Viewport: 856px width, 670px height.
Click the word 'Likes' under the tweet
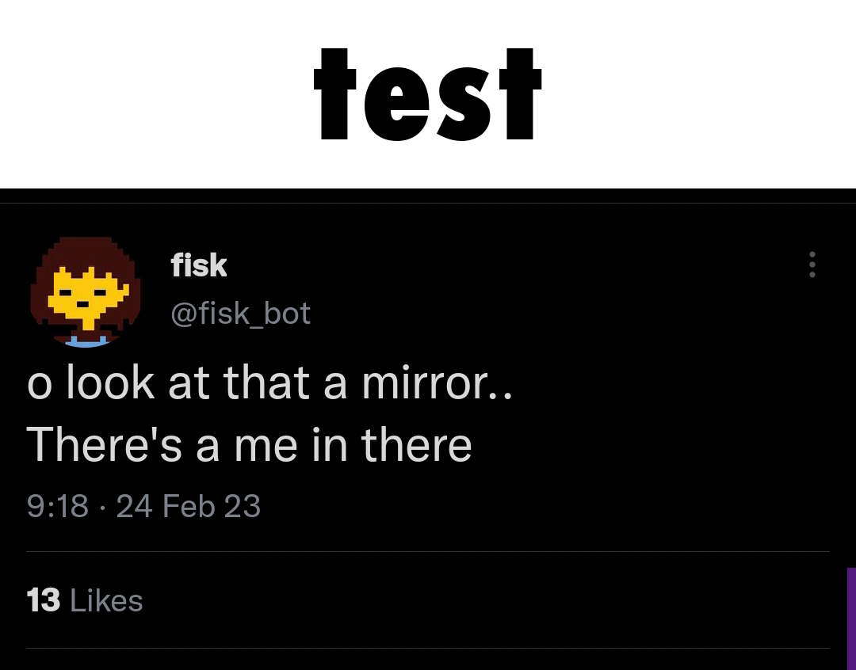[106, 600]
